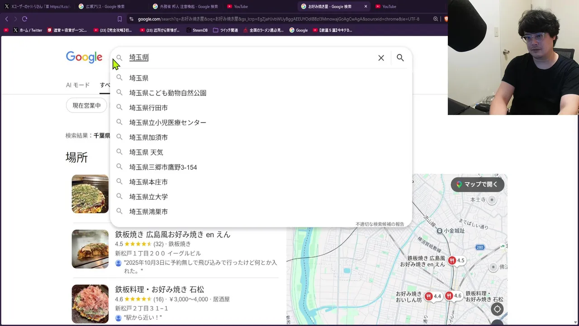
Task: Open Google bookmark in bookmarks bar
Action: pyautogui.click(x=299, y=30)
